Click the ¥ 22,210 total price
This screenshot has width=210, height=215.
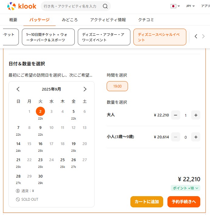pyautogui.click(x=189, y=179)
